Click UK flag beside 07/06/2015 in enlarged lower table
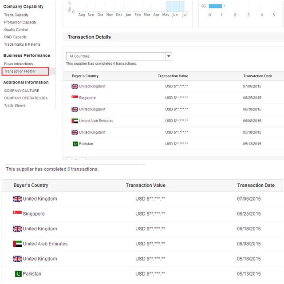 (x=17, y=199)
